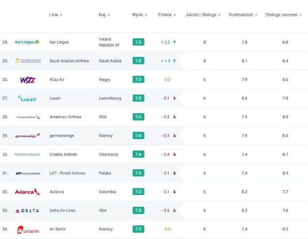308x239 pixels.
Task: Click the 7.3 score badge for Delta Air Lines
Action: pyautogui.click(x=138, y=210)
